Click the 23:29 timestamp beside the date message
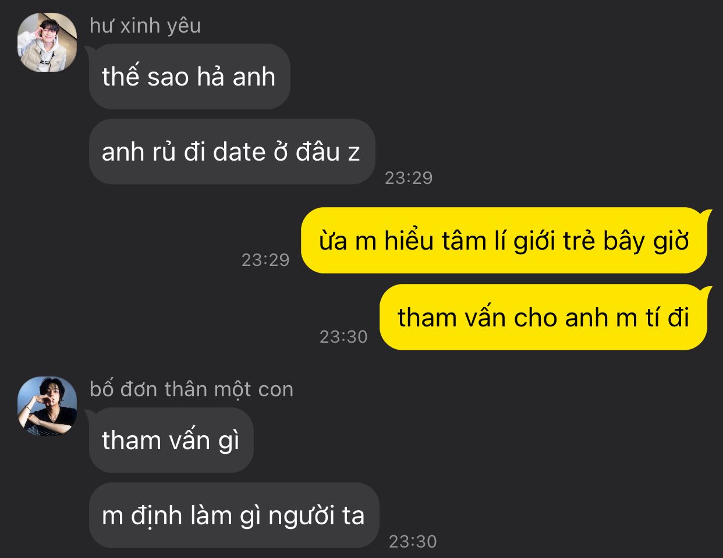Viewport: 723px width, 558px height. (x=409, y=177)
